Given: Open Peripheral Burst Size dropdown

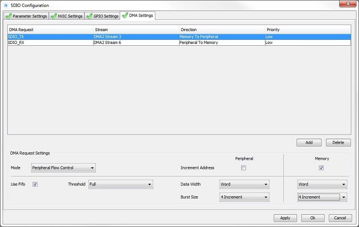Looking at the screenshot, I should [244, 197].
